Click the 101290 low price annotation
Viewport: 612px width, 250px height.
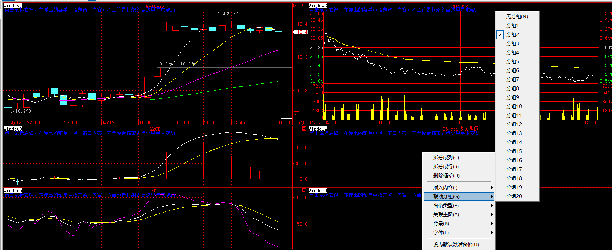pos(23,111)
